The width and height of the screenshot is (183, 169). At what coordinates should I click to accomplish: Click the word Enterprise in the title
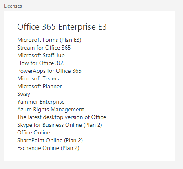coord(77,27)
